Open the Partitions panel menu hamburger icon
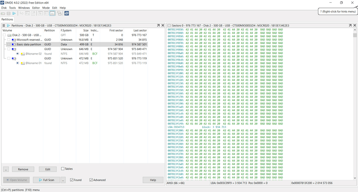This screenshot has height=192, width=358. tap(4, 26)
